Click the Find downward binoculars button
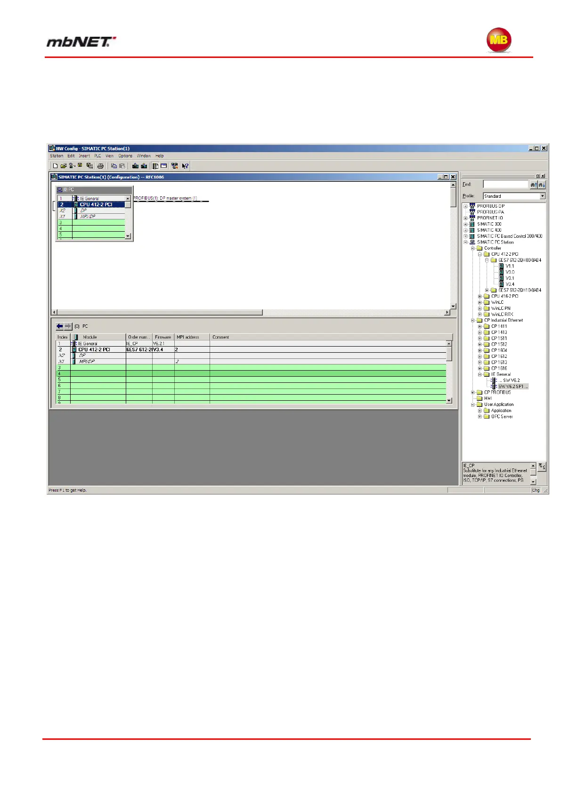This screenshot has height=793, width=561. (542, 185)
